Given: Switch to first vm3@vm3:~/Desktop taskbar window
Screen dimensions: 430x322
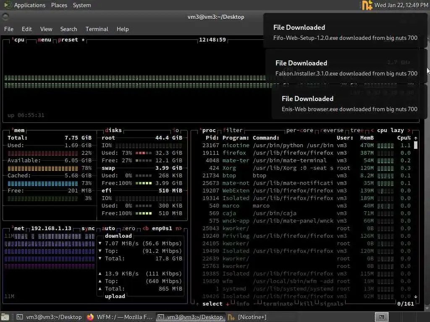Looking at the screenshot, I should pyautogui.click(x=50, y=317).
